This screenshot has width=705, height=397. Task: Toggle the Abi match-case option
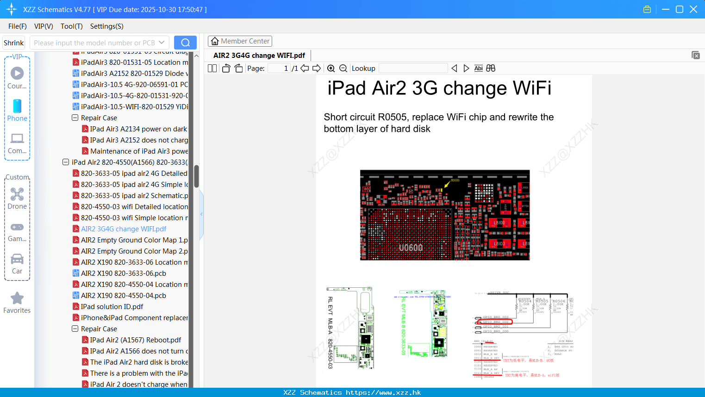click(478, 68)
